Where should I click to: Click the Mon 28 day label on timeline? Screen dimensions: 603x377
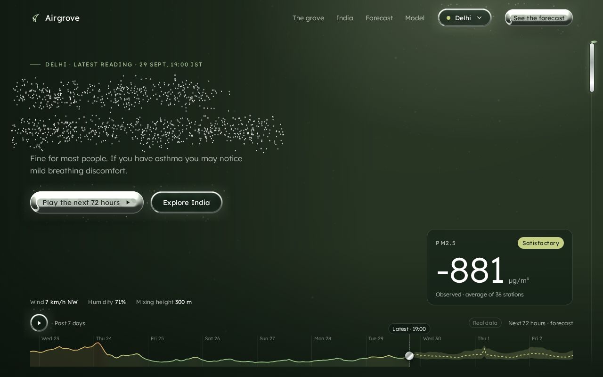click(x=323, y=338)
